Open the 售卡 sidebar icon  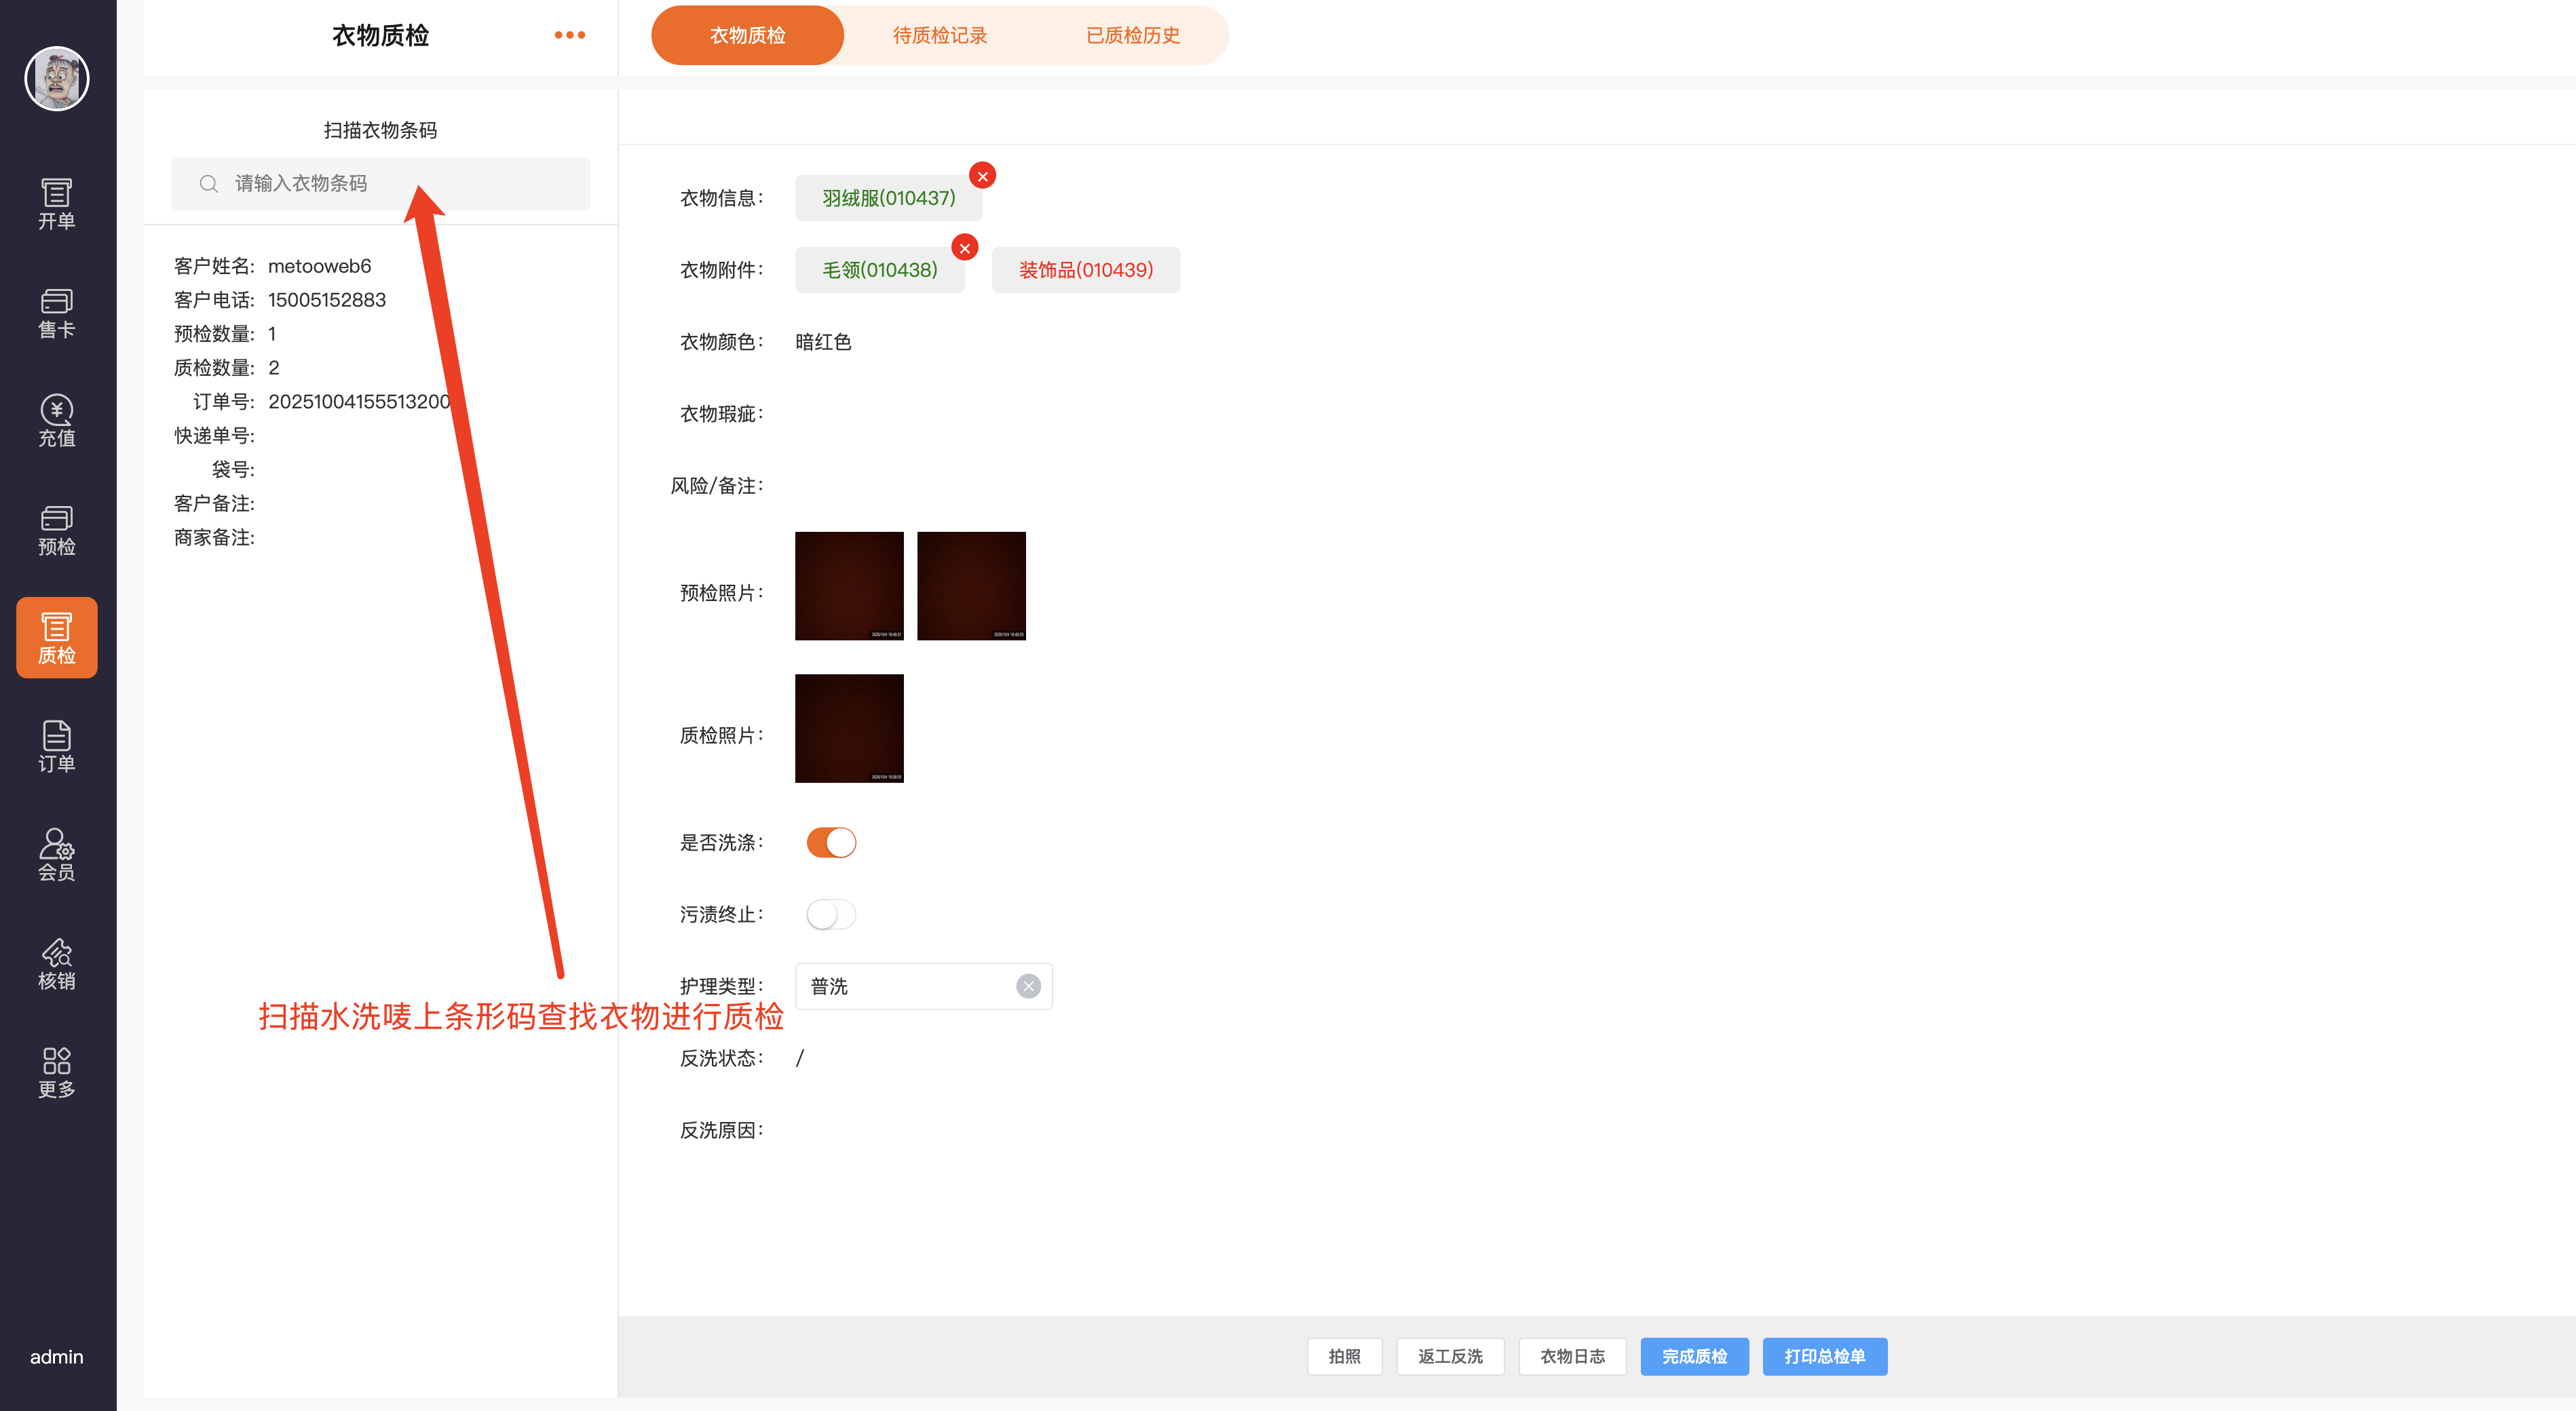[x=57, y=313]
